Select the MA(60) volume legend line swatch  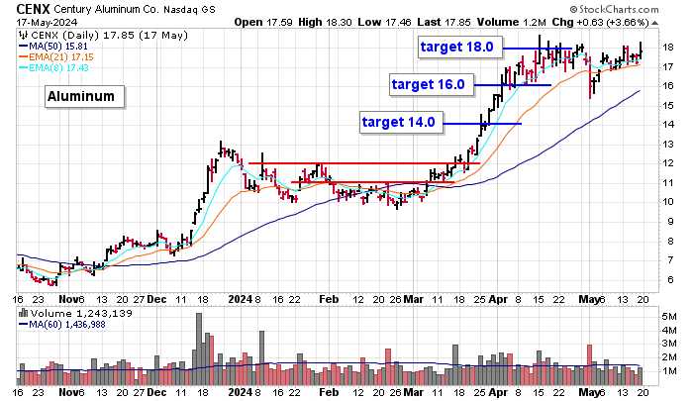24,325
